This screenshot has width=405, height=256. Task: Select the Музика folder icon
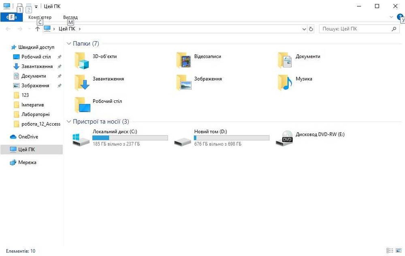pyautogui.click(x=285, y=83)
